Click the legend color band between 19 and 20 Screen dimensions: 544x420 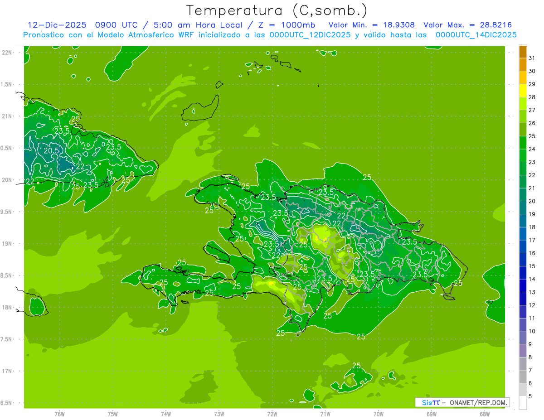point(523,208)
